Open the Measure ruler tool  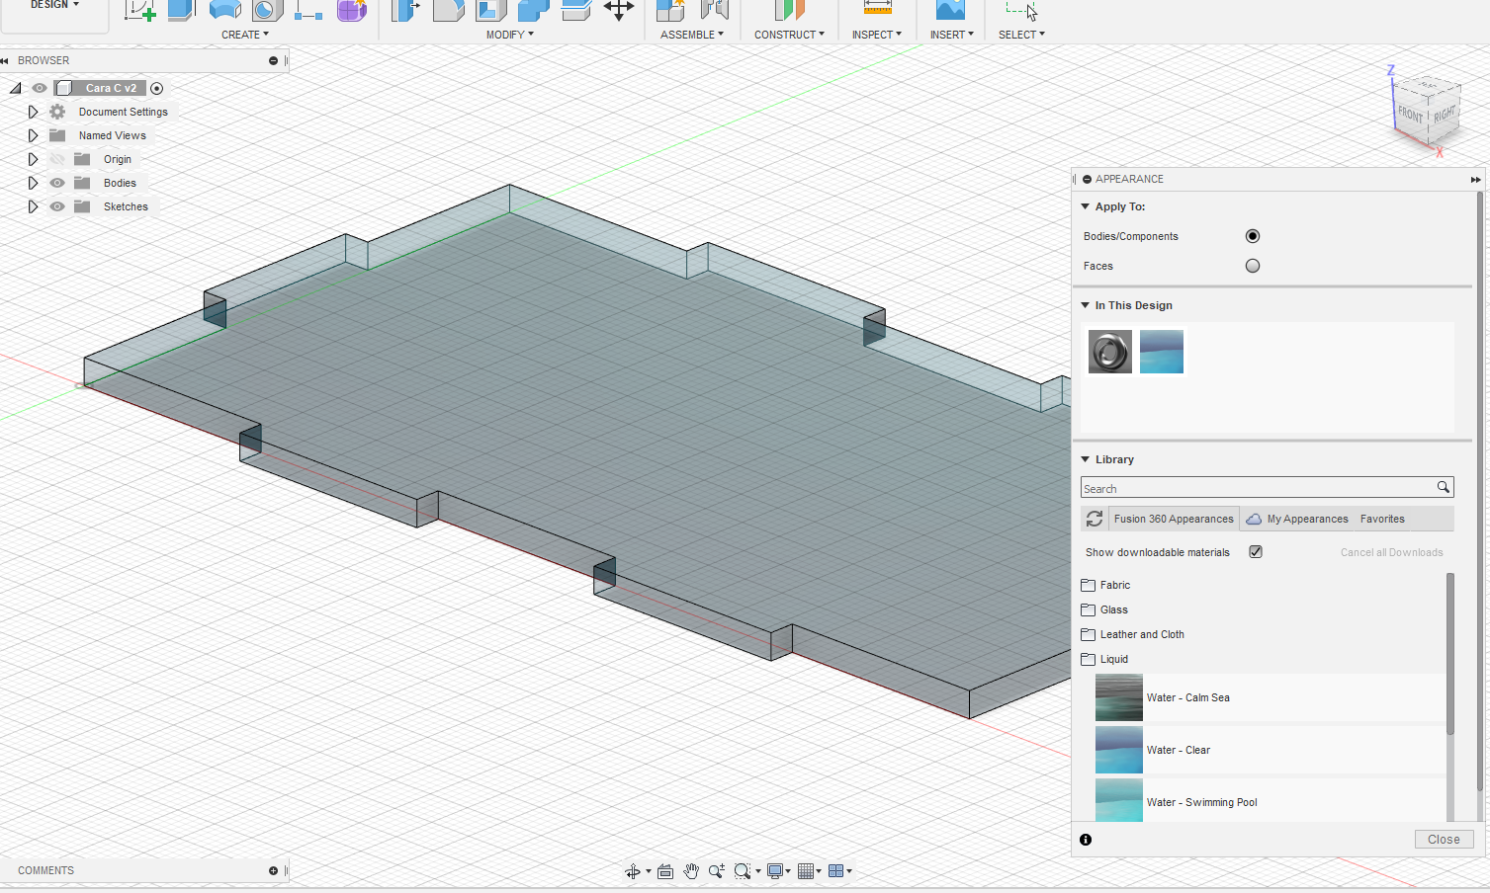click(877, 9)
